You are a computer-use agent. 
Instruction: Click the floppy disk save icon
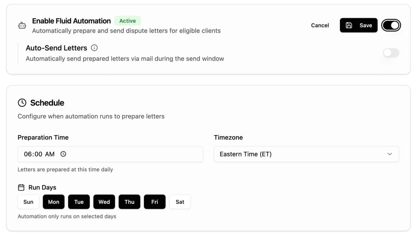tap(349, 25)
